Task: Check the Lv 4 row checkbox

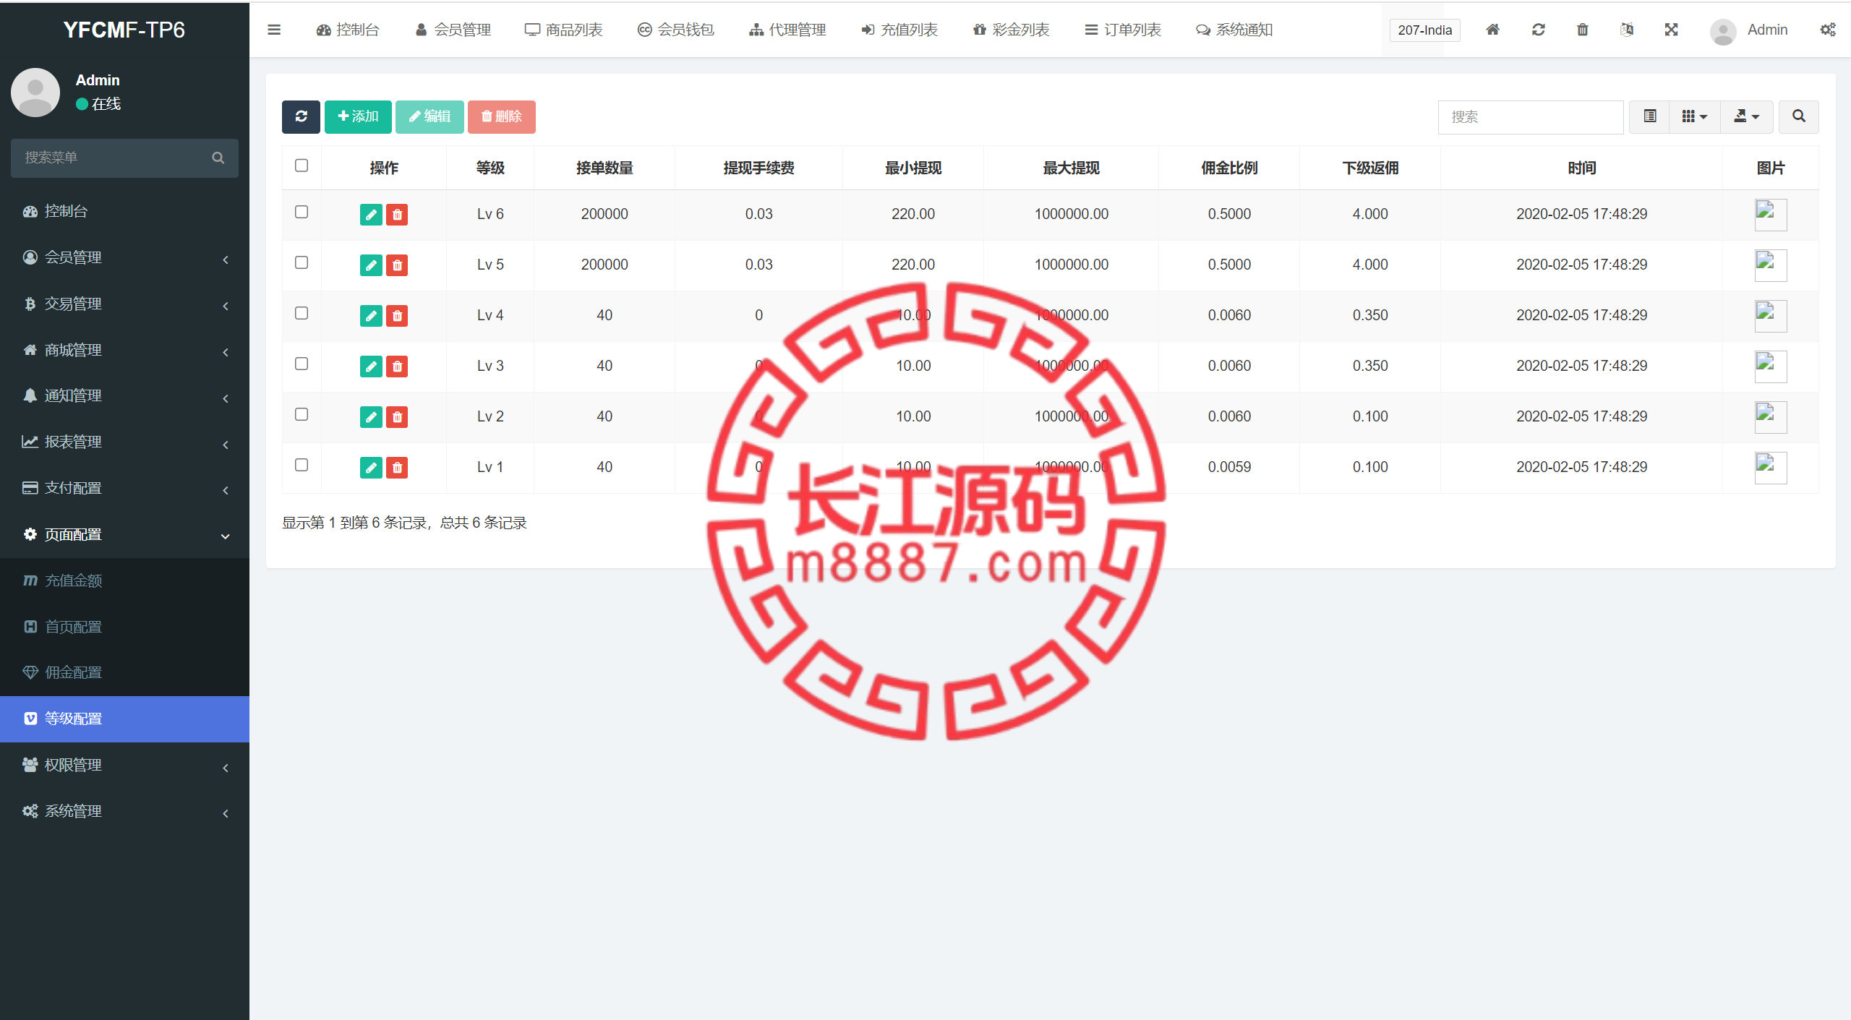Action: 302,313
